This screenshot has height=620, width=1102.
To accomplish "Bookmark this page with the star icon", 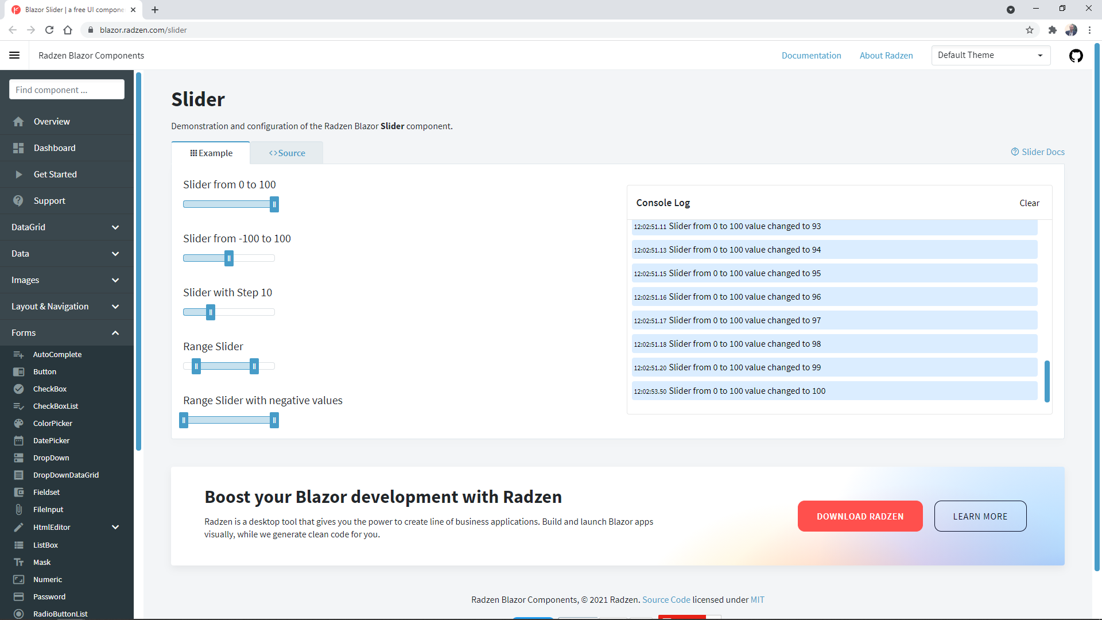I will tap(1030, 30).
